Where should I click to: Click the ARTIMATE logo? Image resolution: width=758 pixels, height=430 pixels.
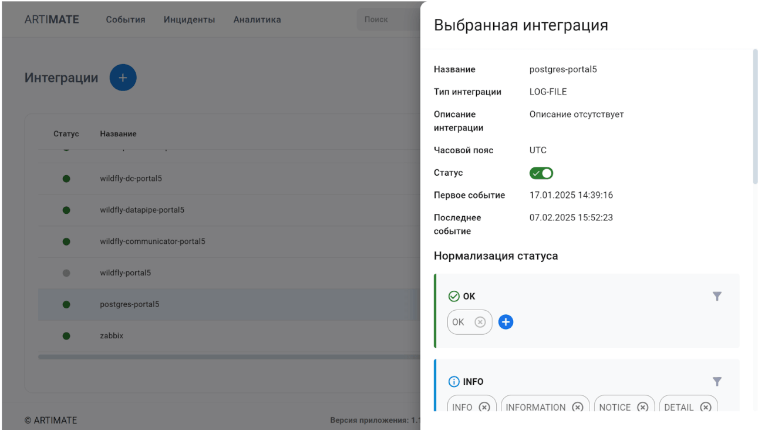[x=52, y=19]
